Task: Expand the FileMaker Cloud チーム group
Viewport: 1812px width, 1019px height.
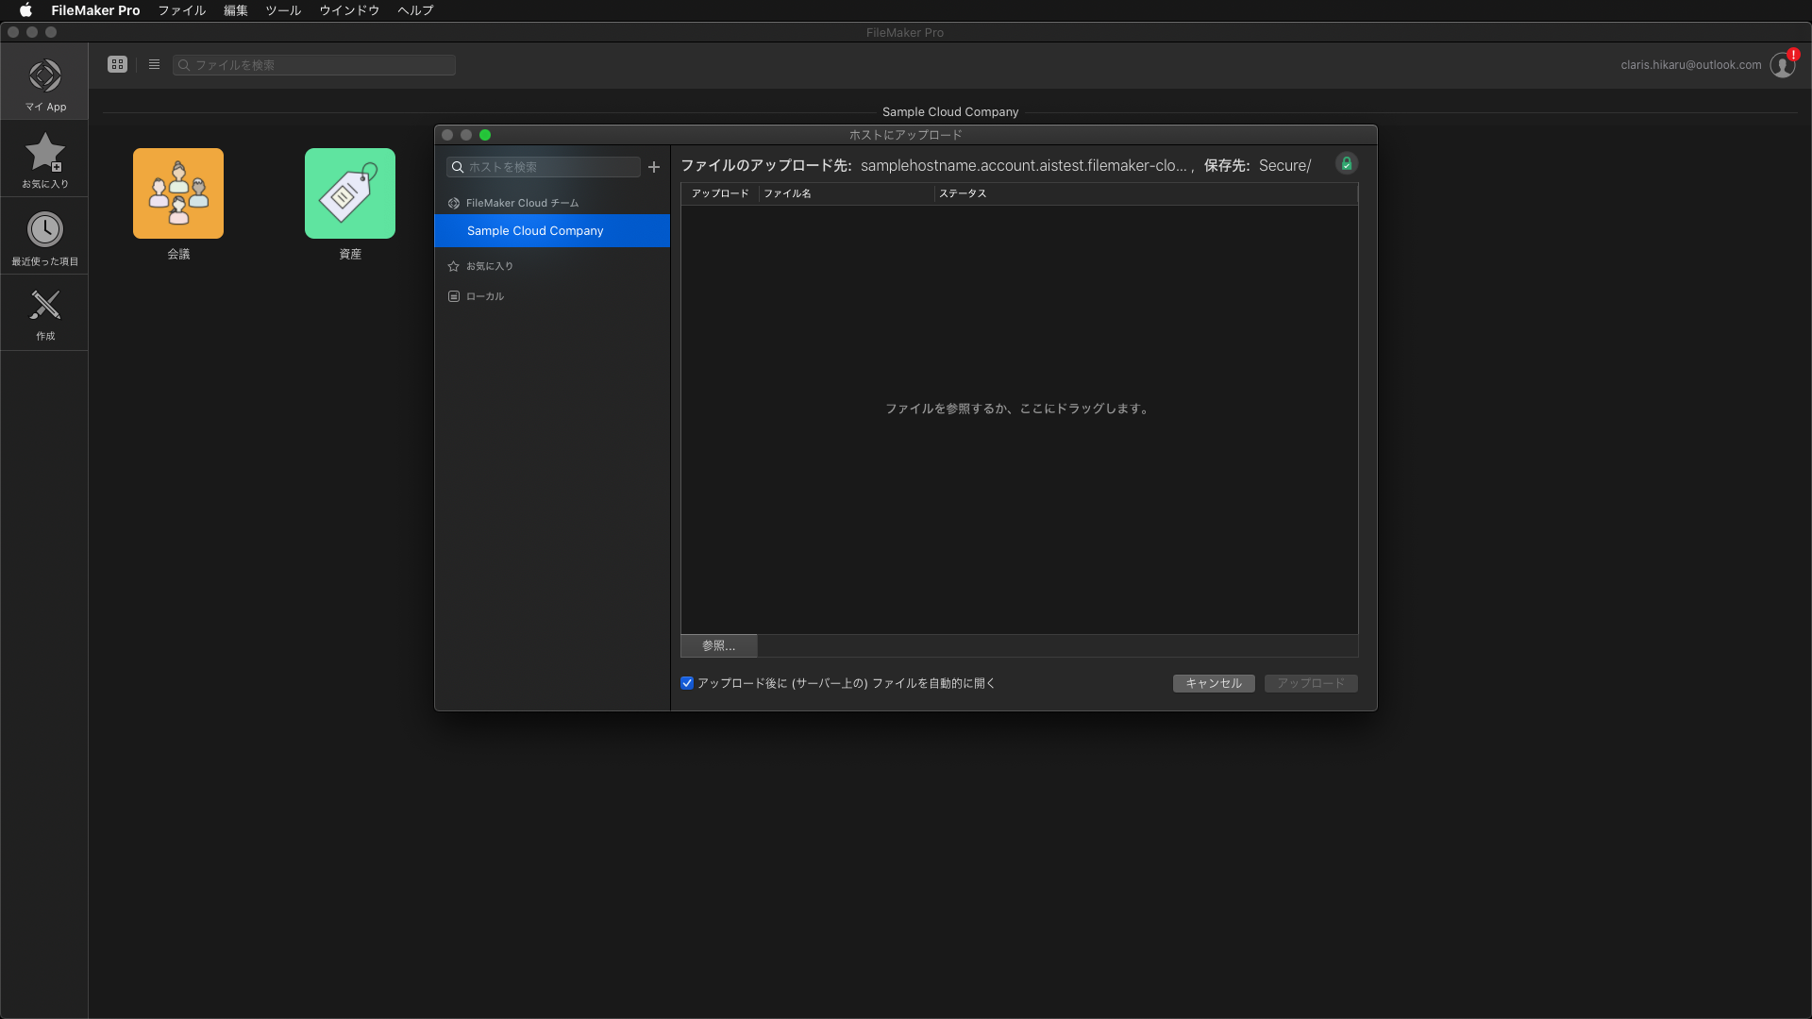Action: point(522,203)
